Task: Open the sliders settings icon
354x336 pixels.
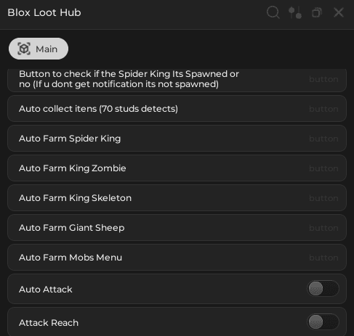Action: 295,12
